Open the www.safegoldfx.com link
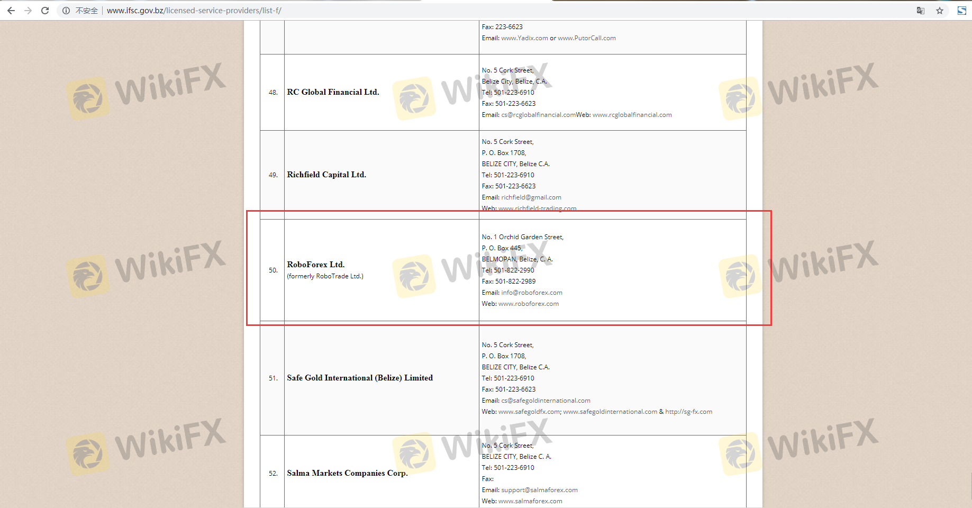The height and width of the screenshot is (508, 972). click(529, 412)
